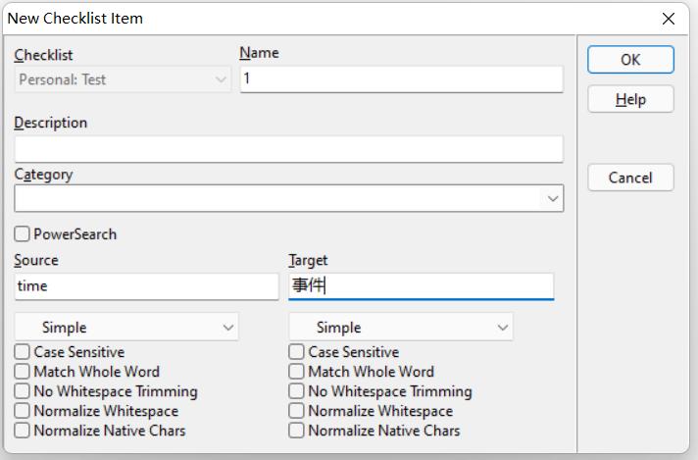Image resolution: width=698 pixels, height=460 pixels.
Task: Click the Source field containing time
Action: pyautogui.click(x=146, y=286)
